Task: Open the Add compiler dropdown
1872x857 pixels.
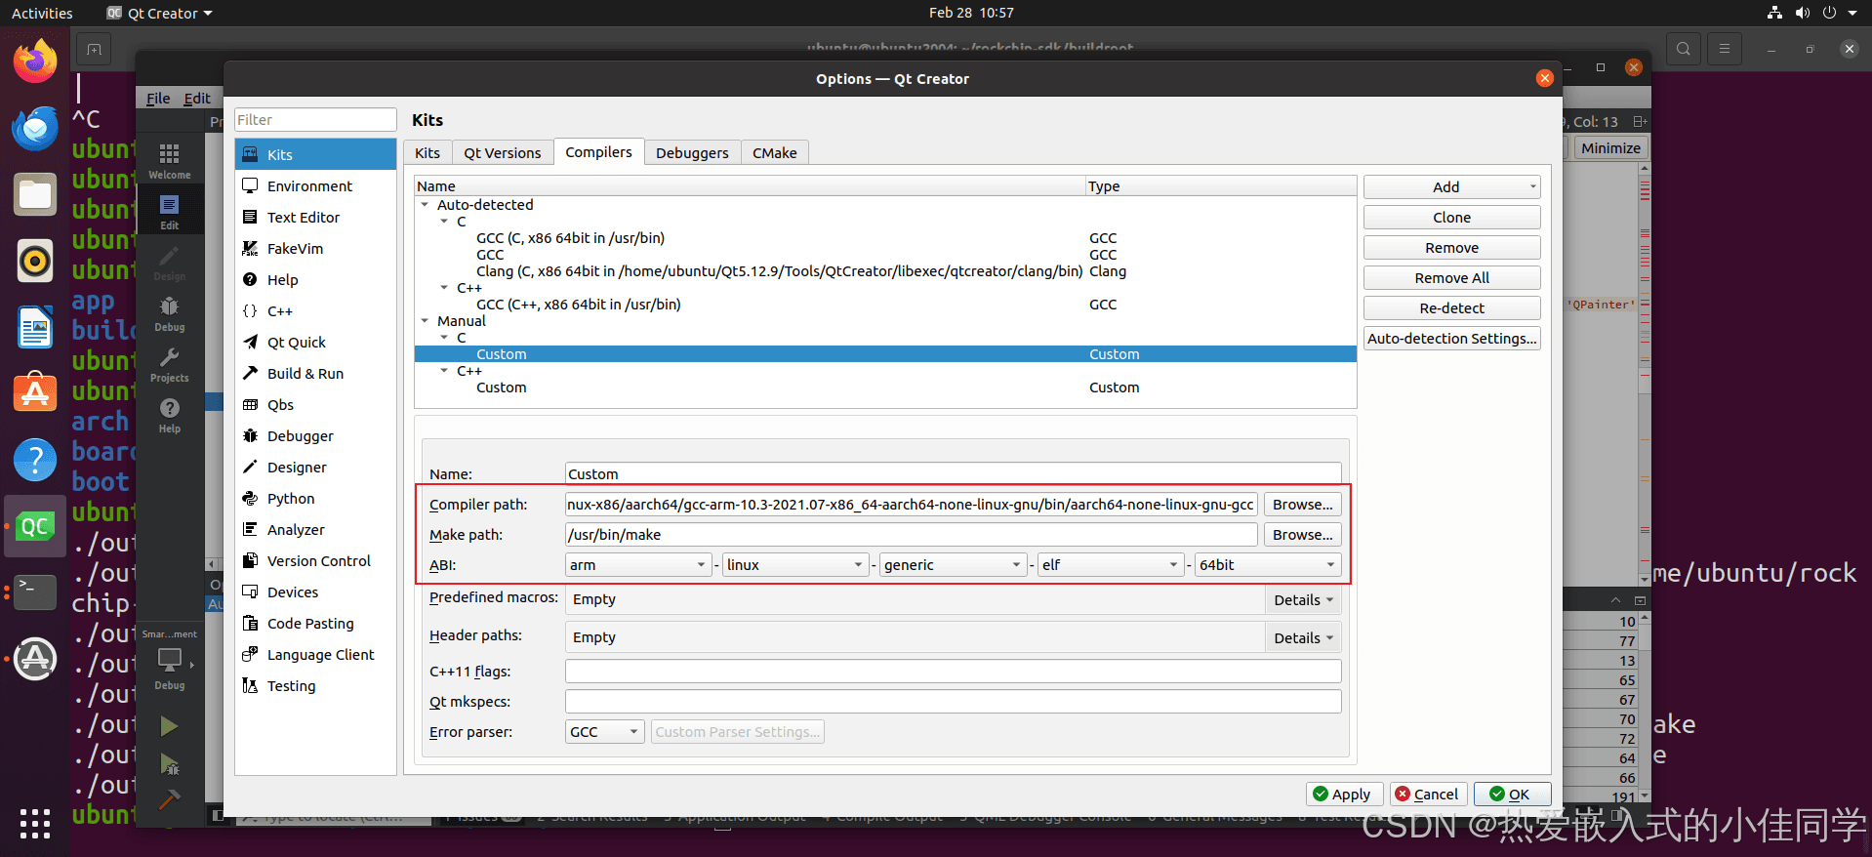Action: pyautogui.click(x=1451, y=187)
